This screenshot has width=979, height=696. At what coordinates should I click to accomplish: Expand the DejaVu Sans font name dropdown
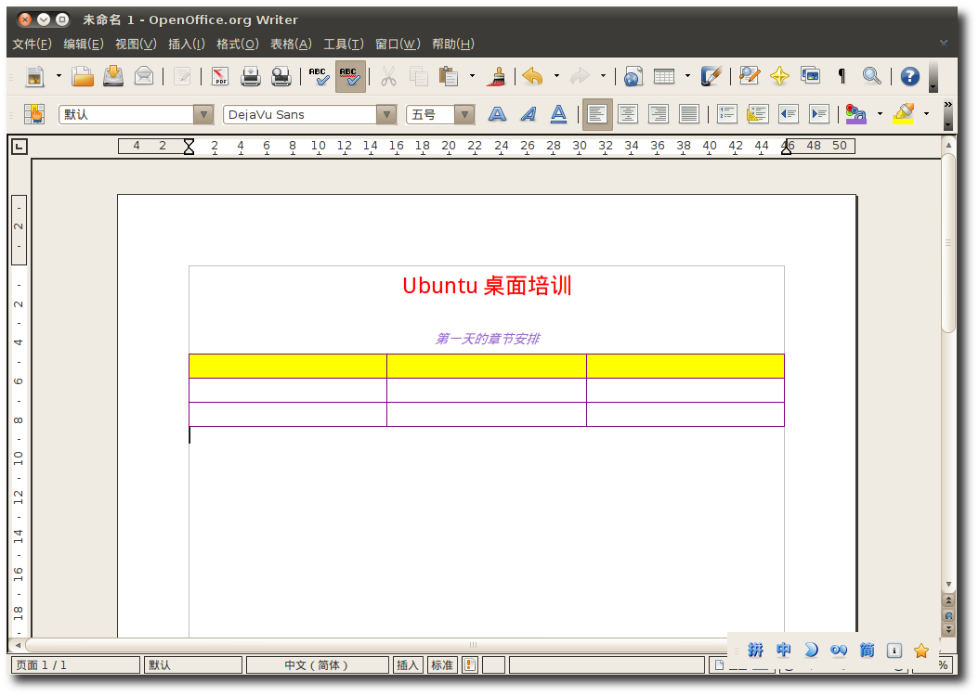click(386, 115)
